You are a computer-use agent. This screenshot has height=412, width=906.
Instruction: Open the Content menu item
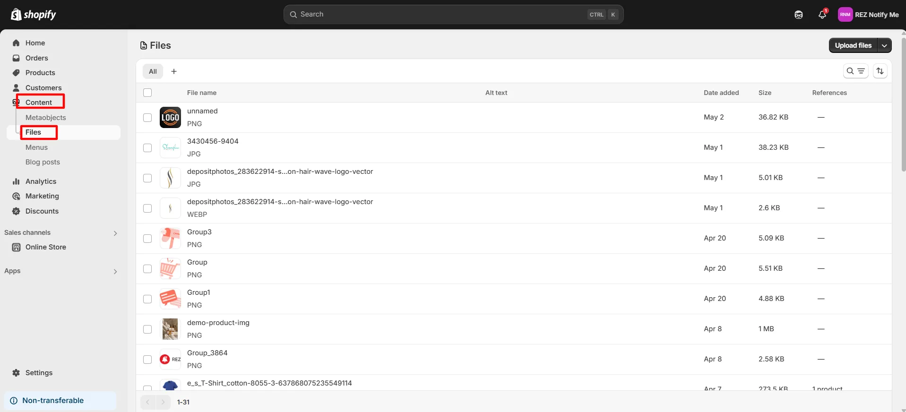[x=39, y=103]
